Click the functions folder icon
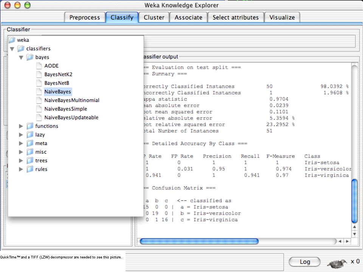 30,126
